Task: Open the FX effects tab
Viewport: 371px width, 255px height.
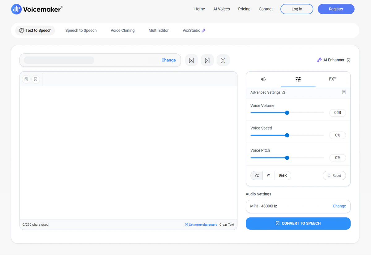Action: click(333, 79)
